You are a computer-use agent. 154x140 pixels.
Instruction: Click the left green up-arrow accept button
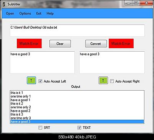(31, 80)
